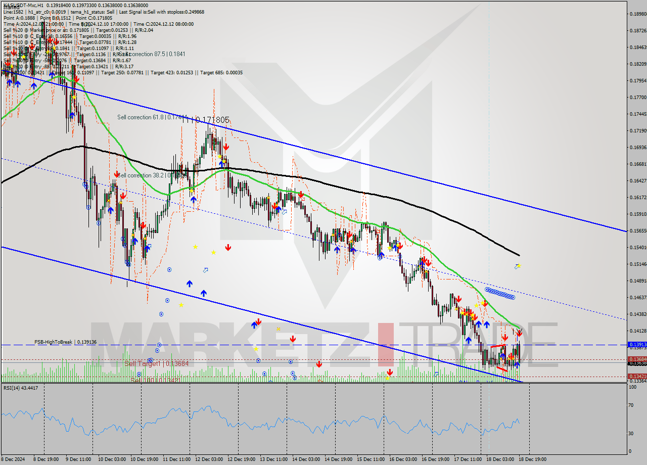Click the blue 0.13913 price tag on axis
The image size is (647, 465).
click(x=636, y=345)
